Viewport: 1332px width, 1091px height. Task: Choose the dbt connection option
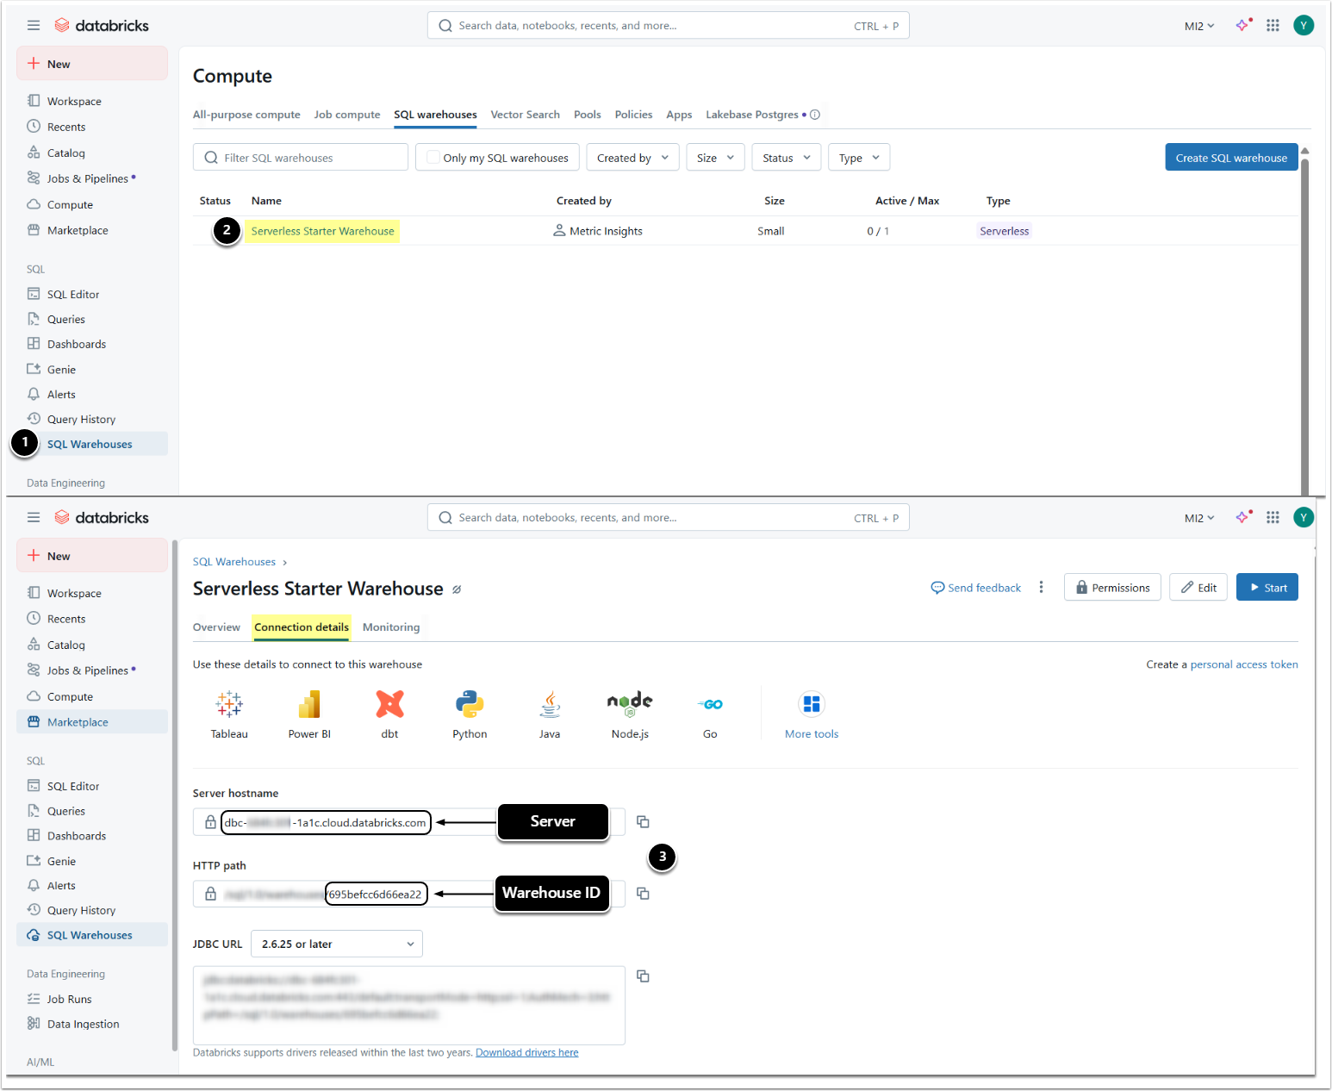(389, 714)
